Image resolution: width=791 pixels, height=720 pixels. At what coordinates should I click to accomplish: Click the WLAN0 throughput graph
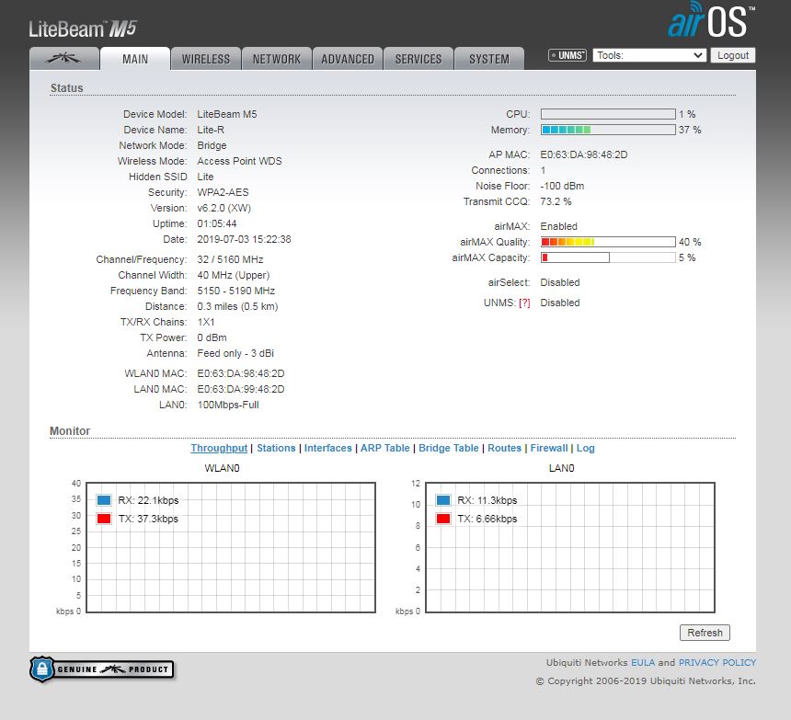coord(231,547)
